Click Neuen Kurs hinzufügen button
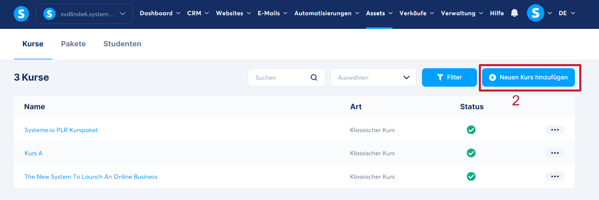Image resolution: width=599 pixels, height=200 pixels. tap(528, 77)
